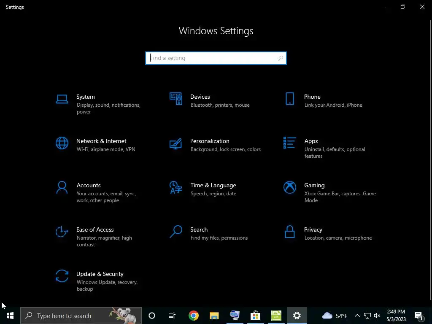Select Ease of Access title

pyautogui.click(x=95, y=230)
